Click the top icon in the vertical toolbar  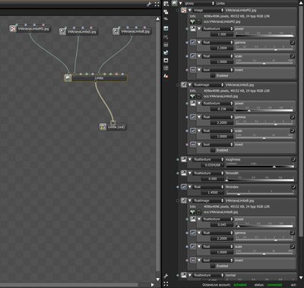(166, 4)
